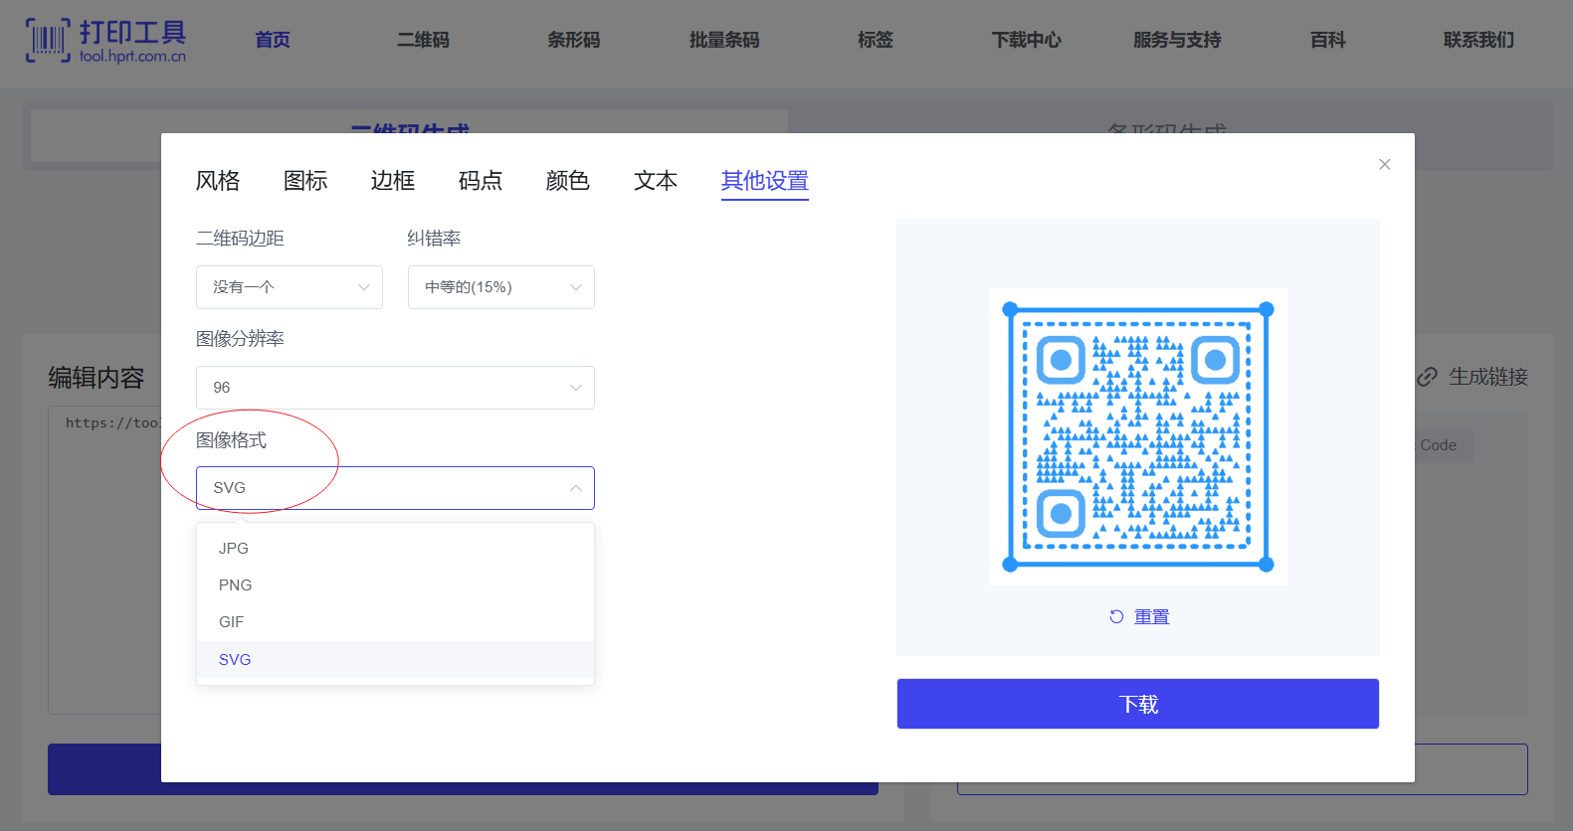Open the 颜色 tab
Viewport: 1573px width, 831px height.
coord(568,181)
